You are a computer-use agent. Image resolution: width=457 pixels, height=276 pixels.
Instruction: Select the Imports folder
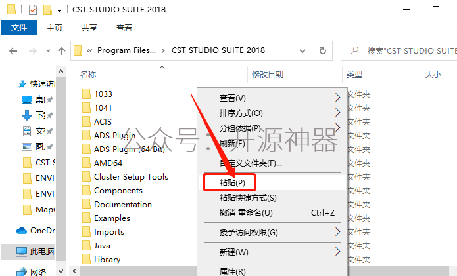(109, 232)
